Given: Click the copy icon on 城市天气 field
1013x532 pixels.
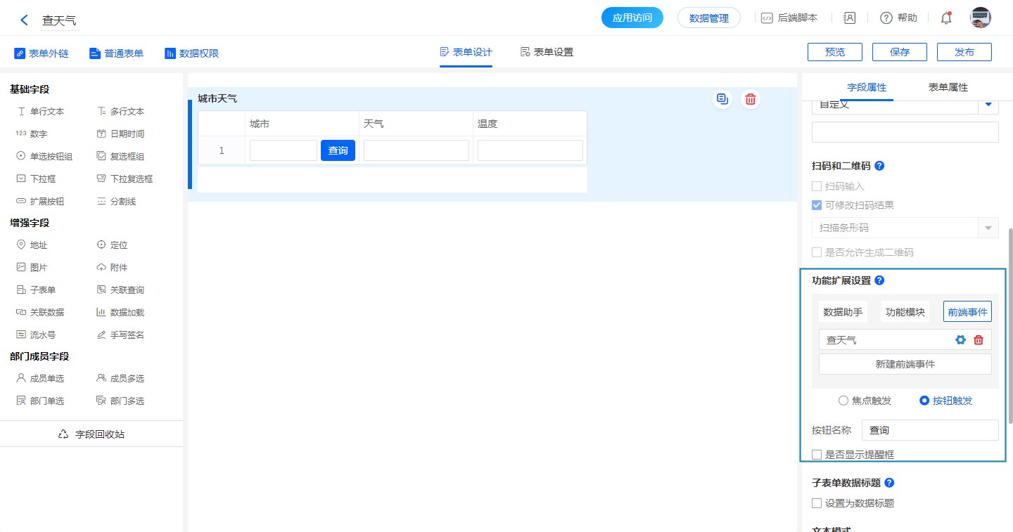Looking at the screenshot, I should [722, 99].
